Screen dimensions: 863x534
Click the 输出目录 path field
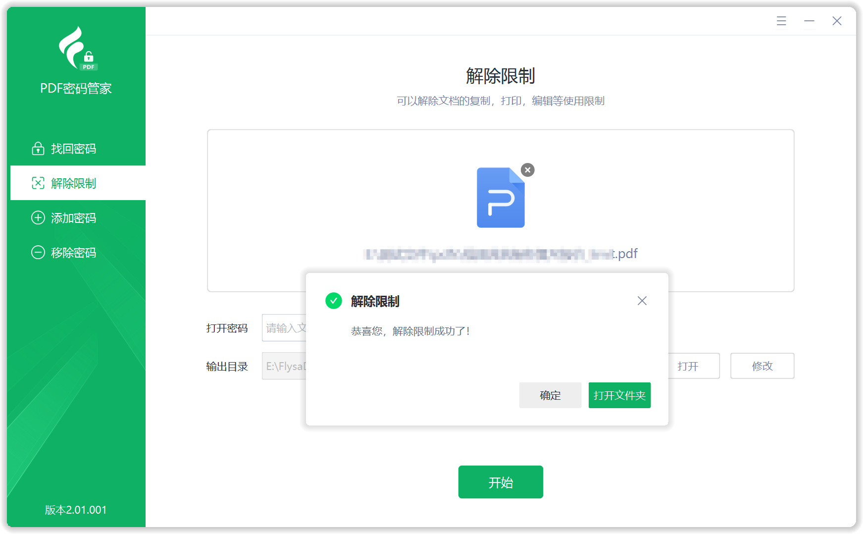(x=284, y=366)
